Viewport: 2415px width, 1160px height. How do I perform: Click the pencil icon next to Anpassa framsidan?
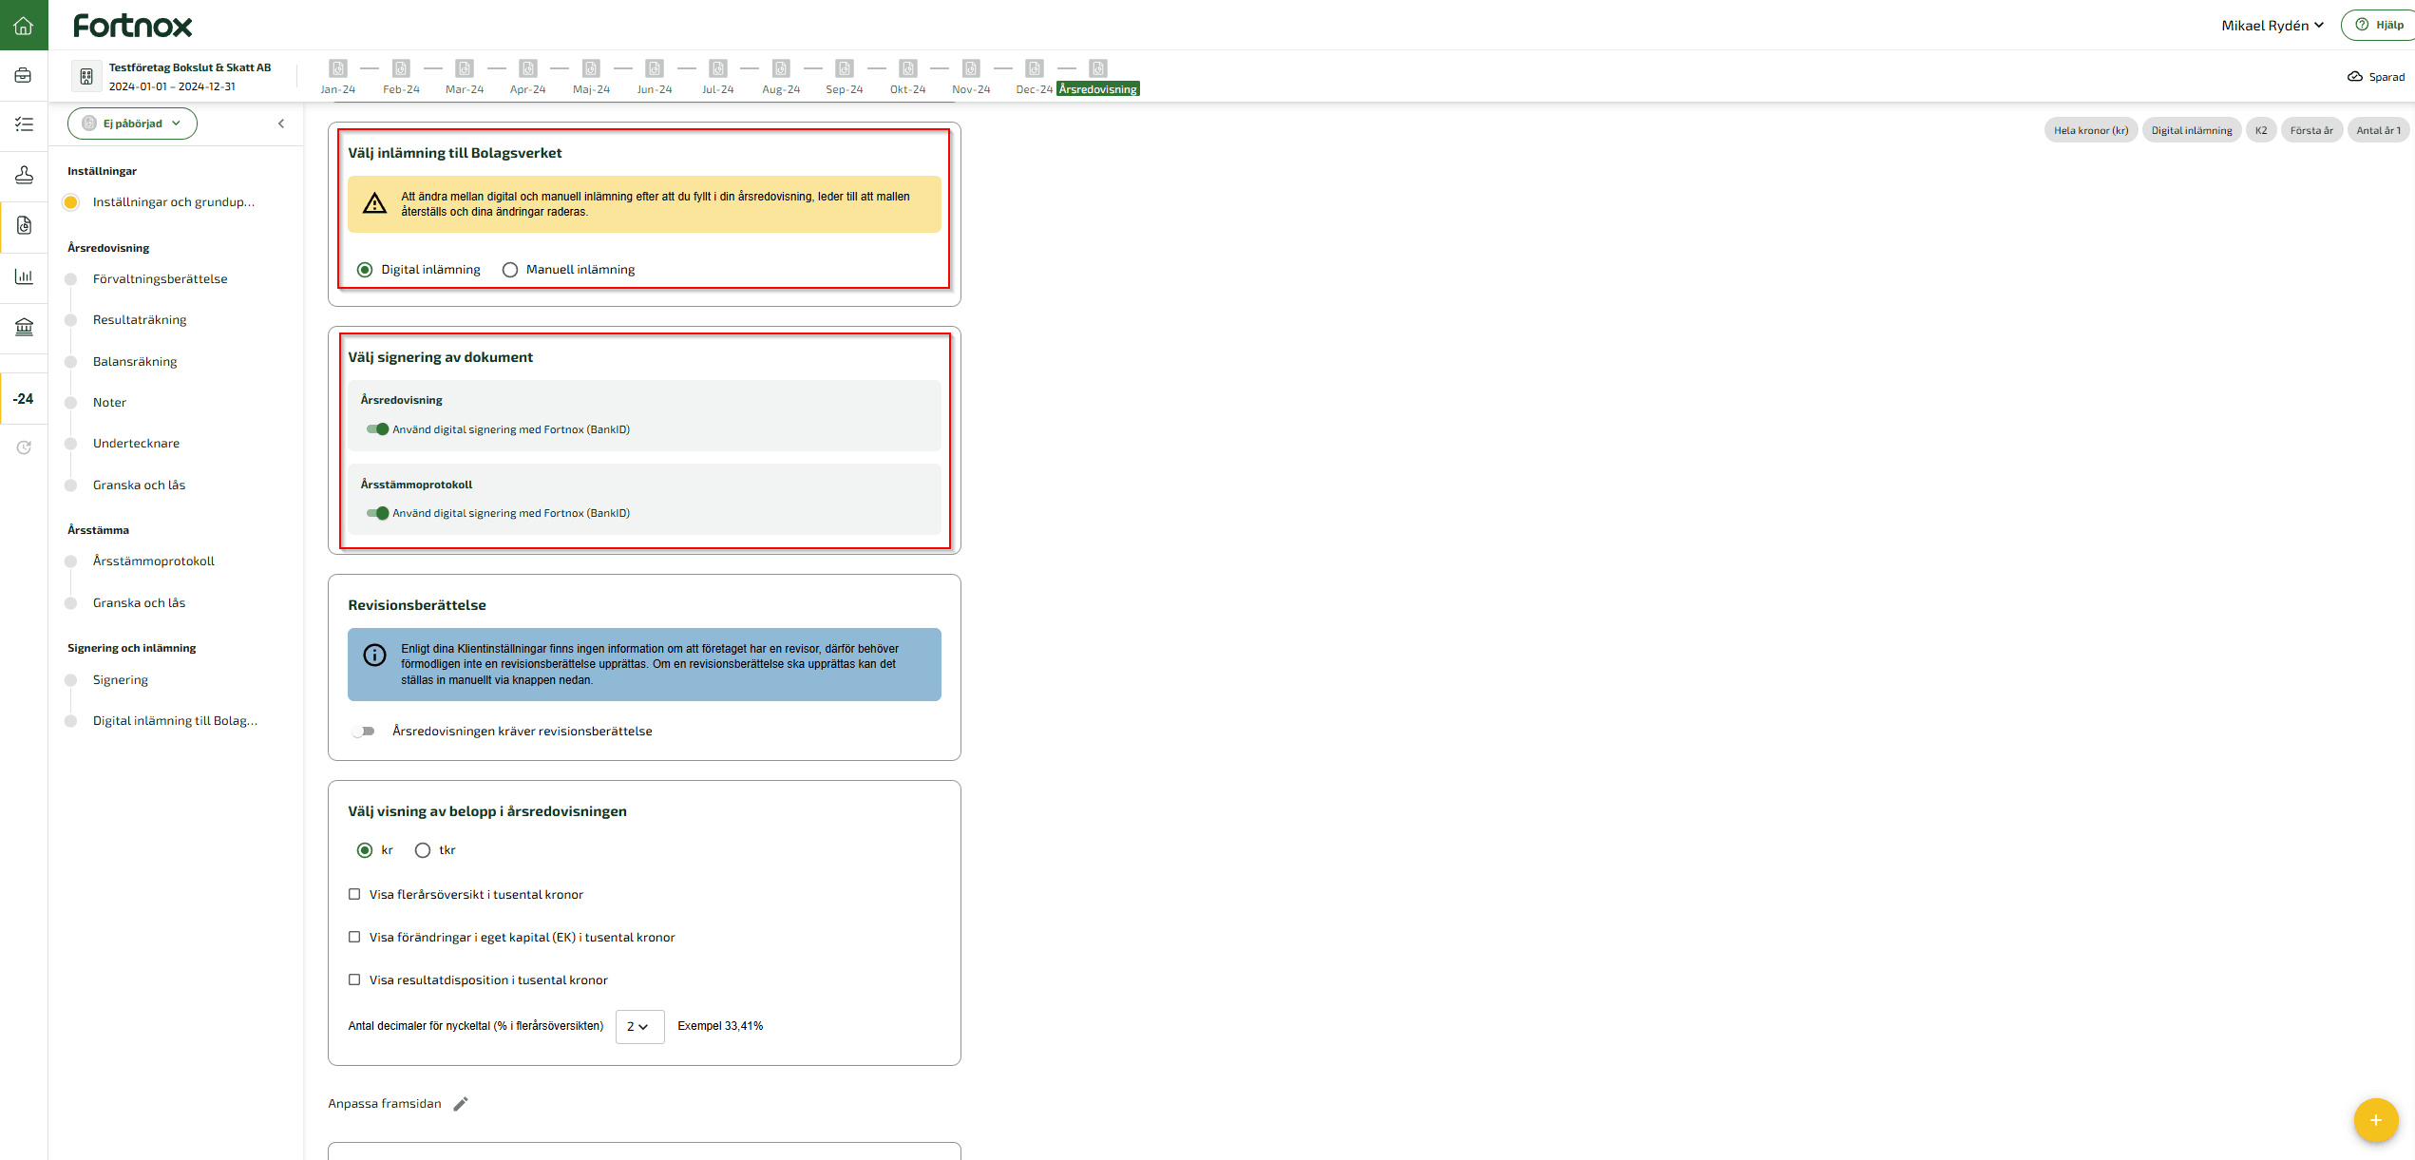[x=461, y=1104]
